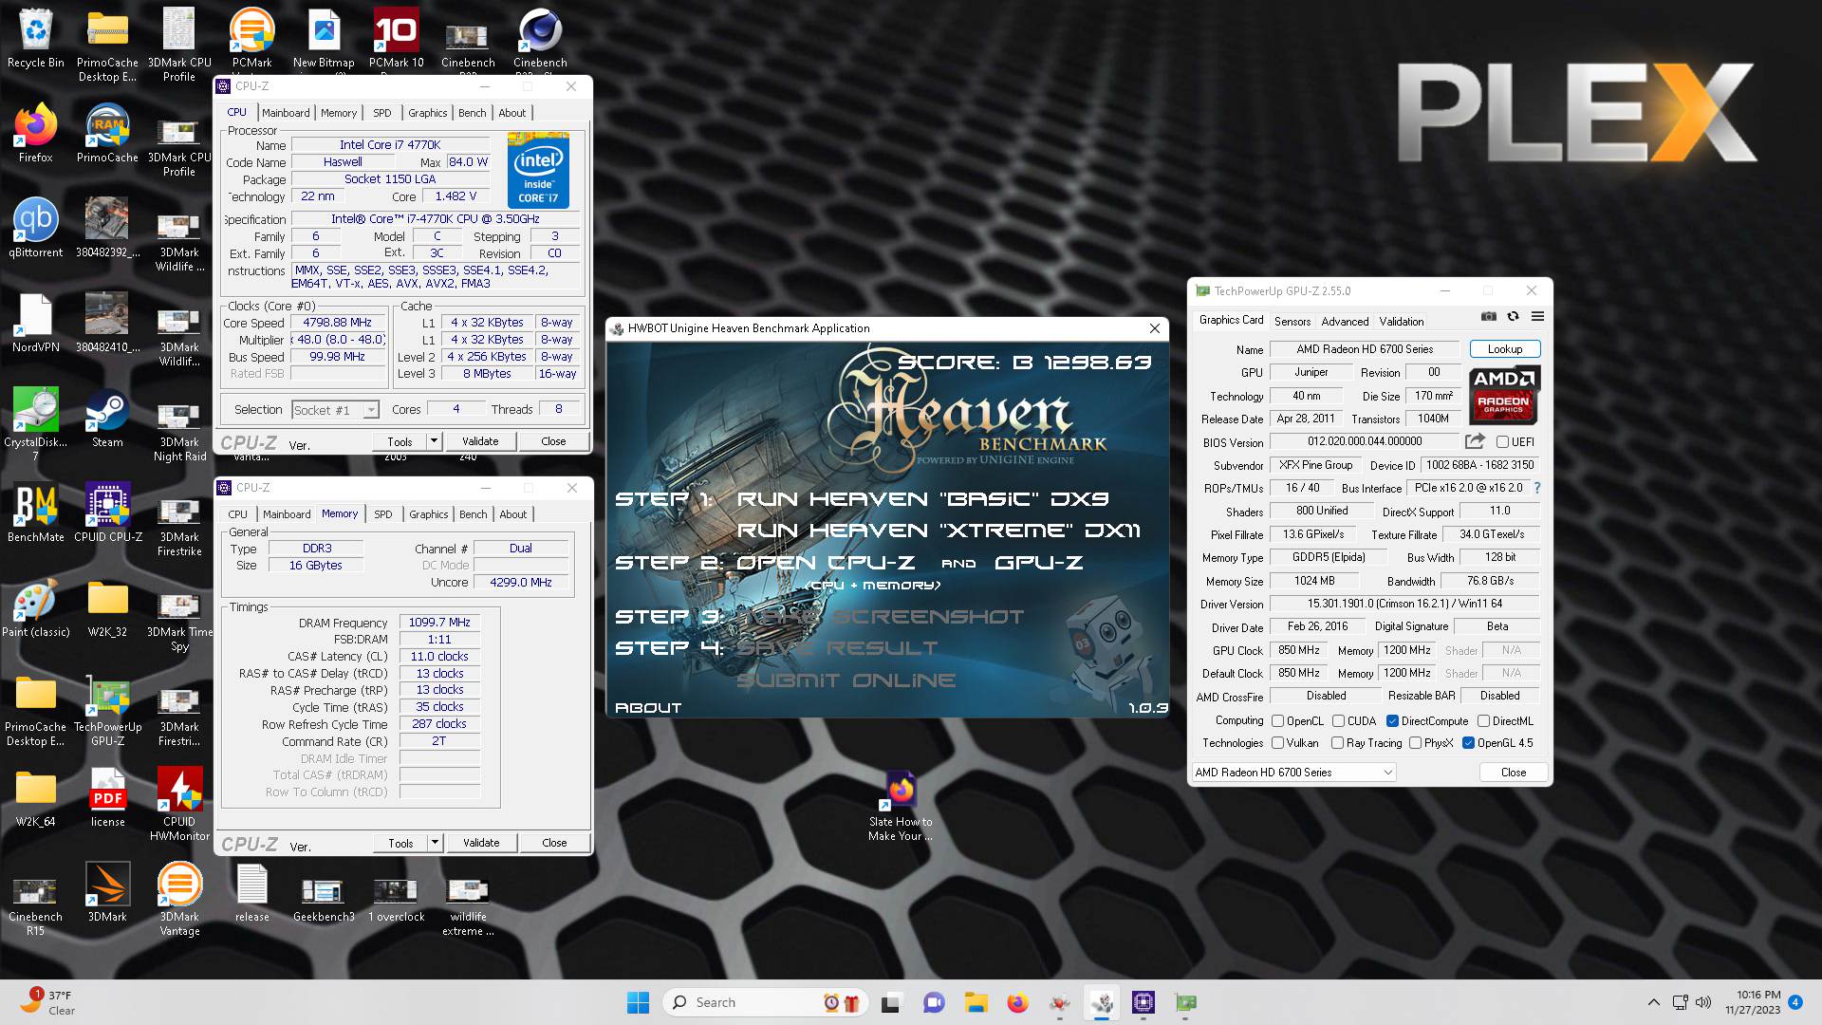The image size is (1822, 1025).
Task: Open Paint (classic) from the desktop
Action: point(35,607)
